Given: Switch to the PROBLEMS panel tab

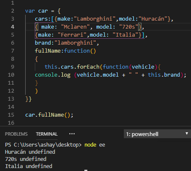Looking at the screenshot, I should coord(16,134).
